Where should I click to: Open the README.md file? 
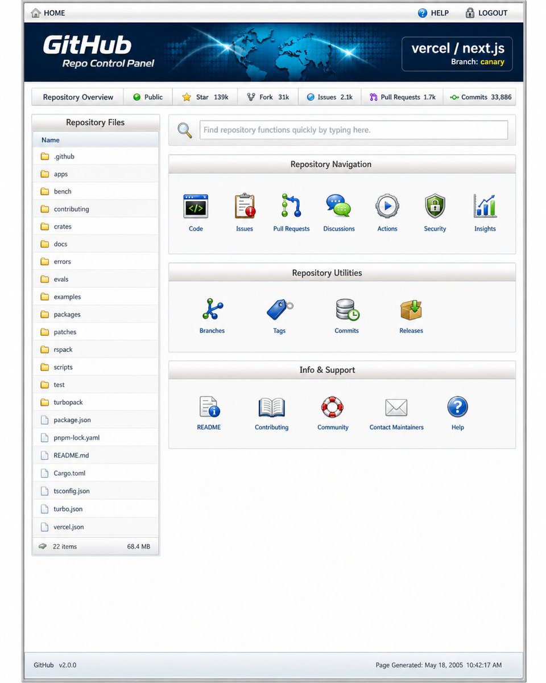[x=96, y=455]
